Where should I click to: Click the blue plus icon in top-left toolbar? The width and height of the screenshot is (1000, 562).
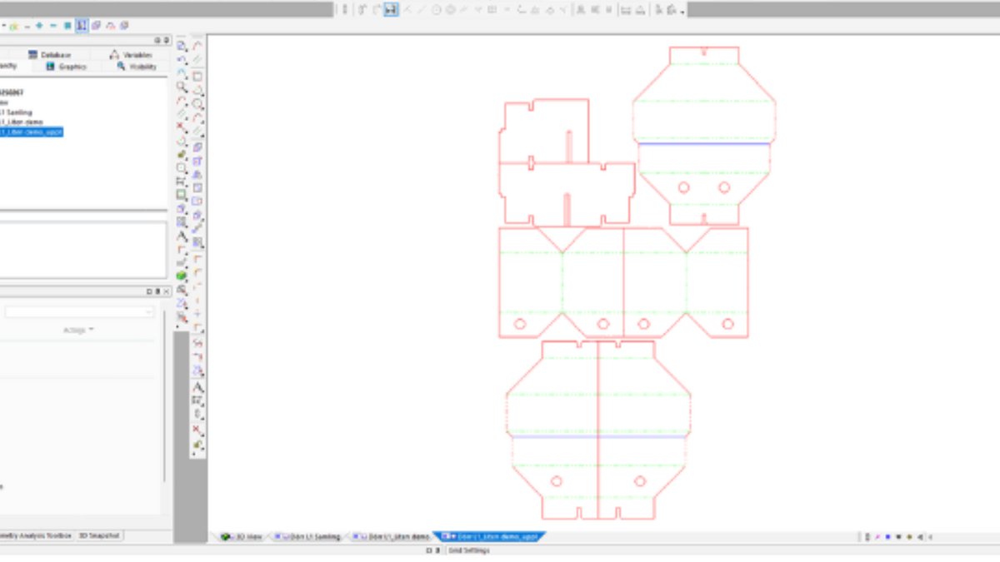[39, 26]
